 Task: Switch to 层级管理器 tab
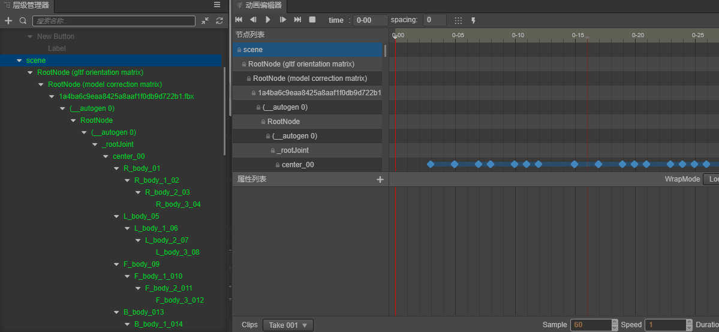point(27,5)
